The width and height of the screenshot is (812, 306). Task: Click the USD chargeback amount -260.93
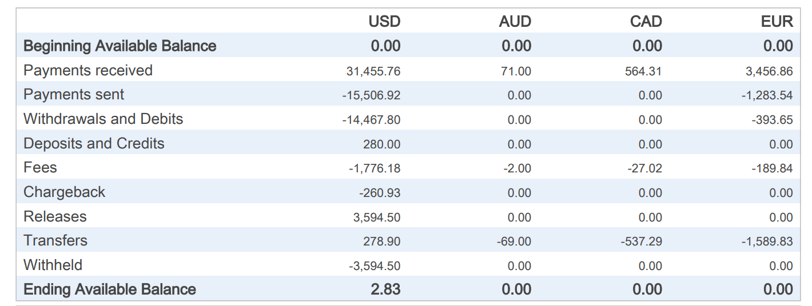[380, 193]
